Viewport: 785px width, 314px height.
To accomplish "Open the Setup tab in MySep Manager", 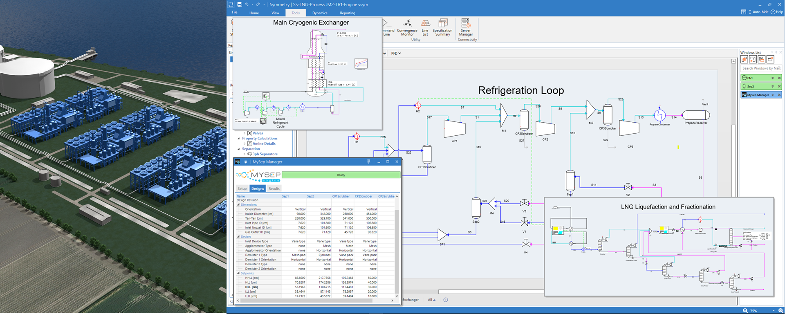I will coord(242,188).
